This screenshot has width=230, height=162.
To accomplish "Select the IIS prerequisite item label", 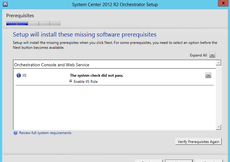I will tap(25, 75).
